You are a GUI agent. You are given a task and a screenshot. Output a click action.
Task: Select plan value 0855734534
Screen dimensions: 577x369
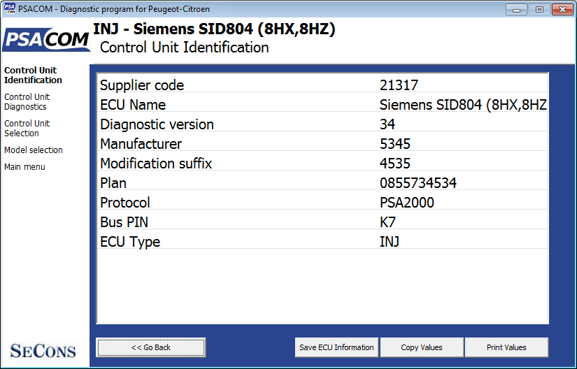[418, 183]
